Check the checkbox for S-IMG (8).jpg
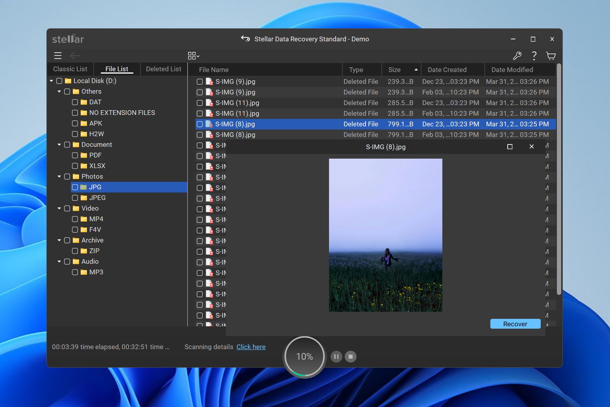 tap(200, 124)
